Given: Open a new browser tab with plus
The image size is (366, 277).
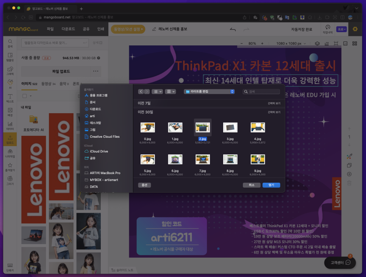Looking at the screenshot, I should tap(81, 9).
